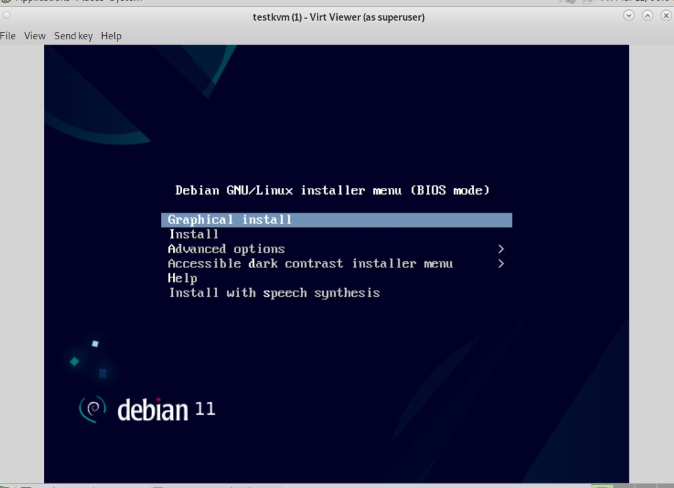674x488 pixels.
Task: Expand the Advanced options submenu arrow
Action: pyautogui.click(x=500, y=249)
